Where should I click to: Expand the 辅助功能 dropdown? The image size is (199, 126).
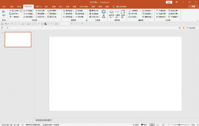[x=152, y=17]
